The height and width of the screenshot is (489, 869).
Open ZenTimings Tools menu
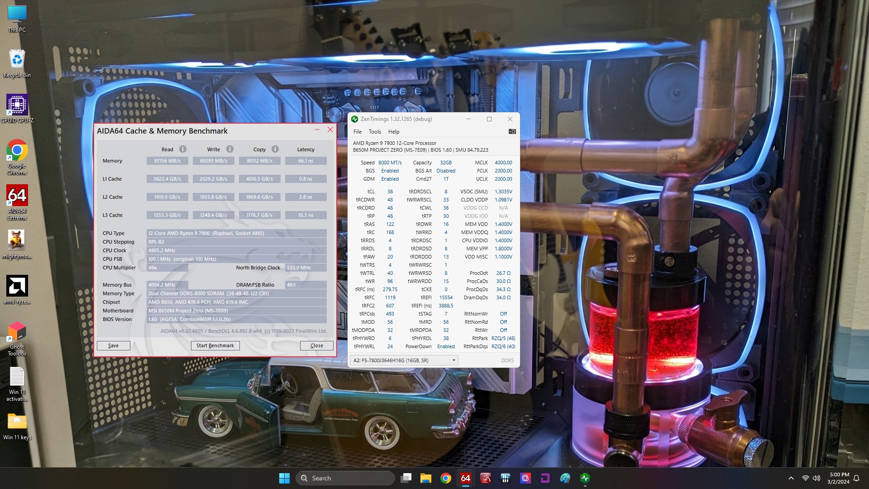(375, 132)
